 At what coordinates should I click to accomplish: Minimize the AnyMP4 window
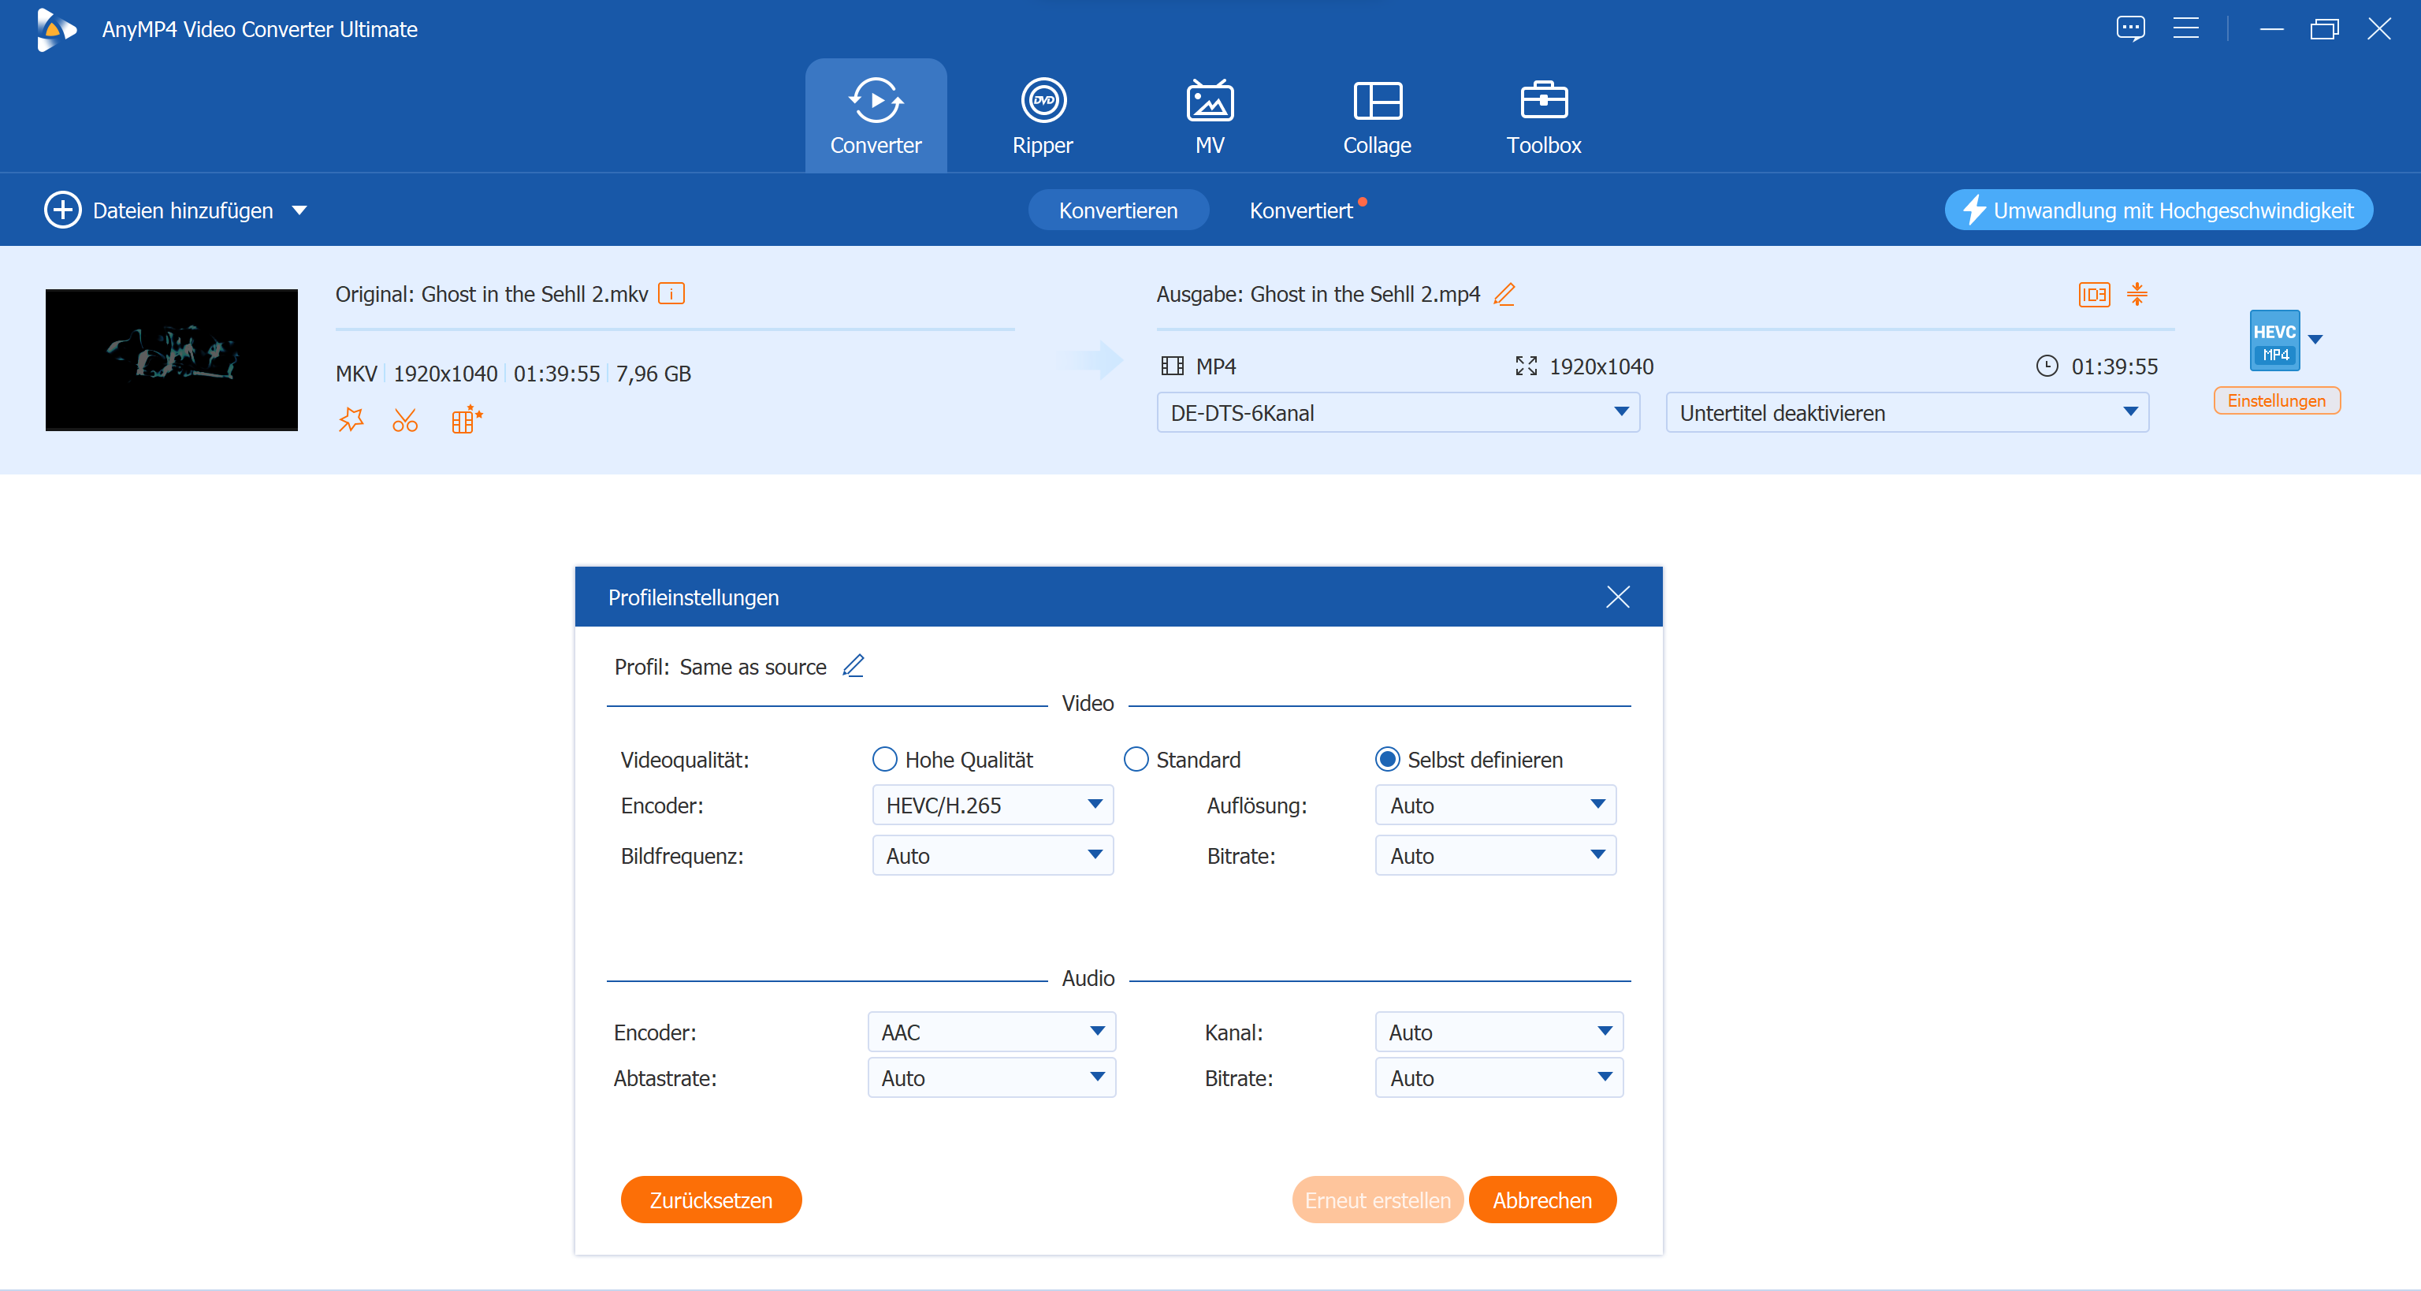(2270, 29)
